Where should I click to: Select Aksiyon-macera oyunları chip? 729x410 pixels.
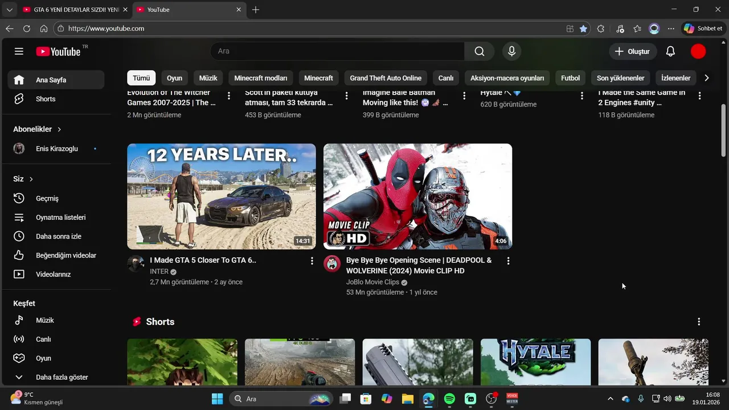click(x=507, y=78)
